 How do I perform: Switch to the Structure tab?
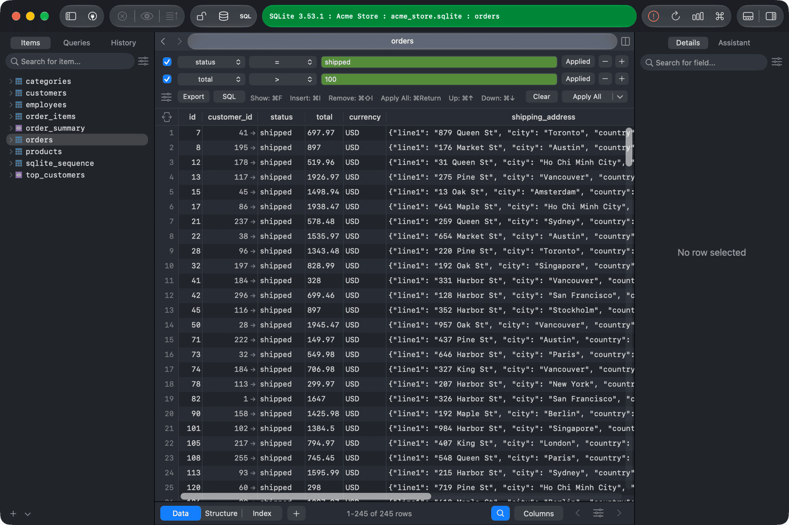pos(221,513)
